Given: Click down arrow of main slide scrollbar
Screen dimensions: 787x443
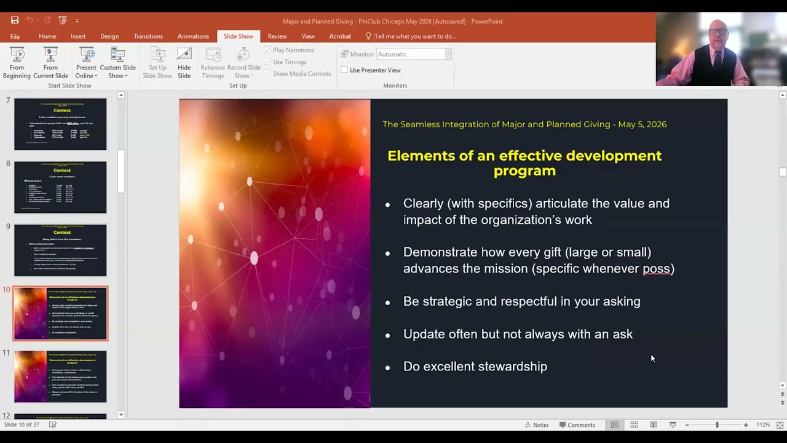Looking at the screenshot, I should point(782,386).
